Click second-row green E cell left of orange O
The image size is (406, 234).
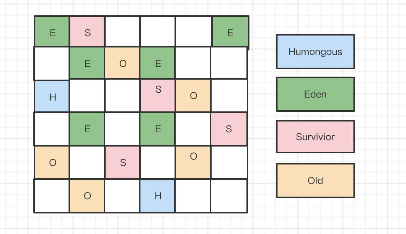(x=87, y=63)
